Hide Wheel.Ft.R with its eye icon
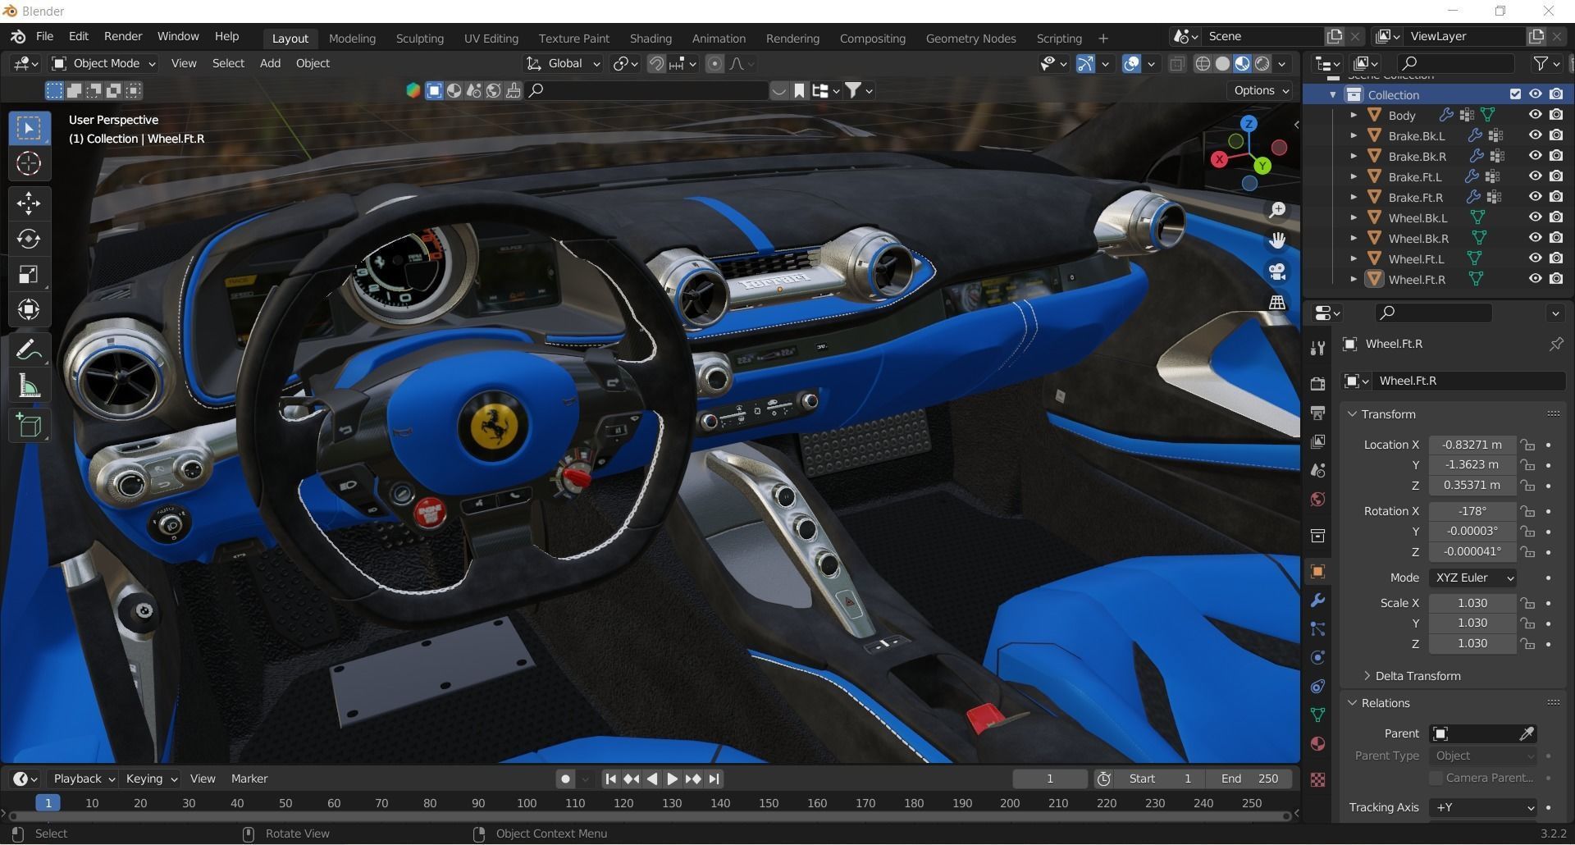 click(1535, 279)
